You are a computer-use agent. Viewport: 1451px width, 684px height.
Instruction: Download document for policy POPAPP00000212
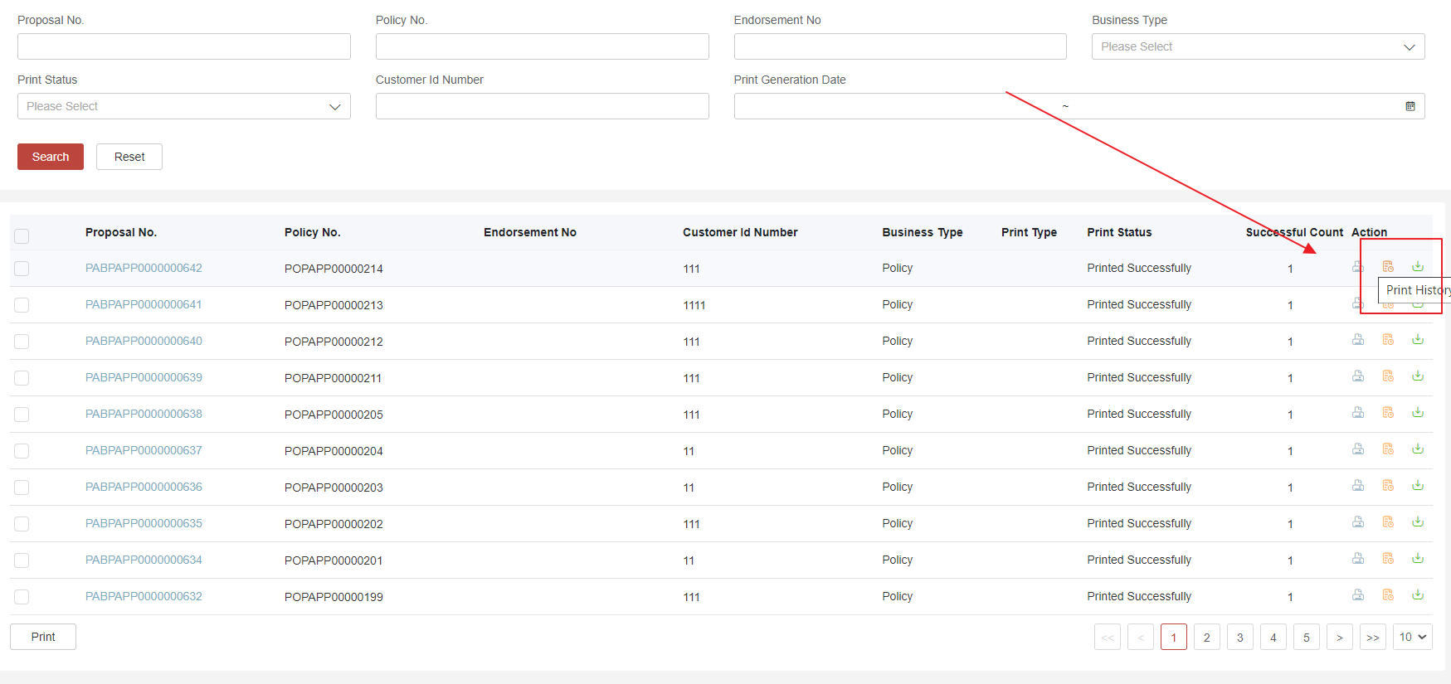tap(1418, 340)
